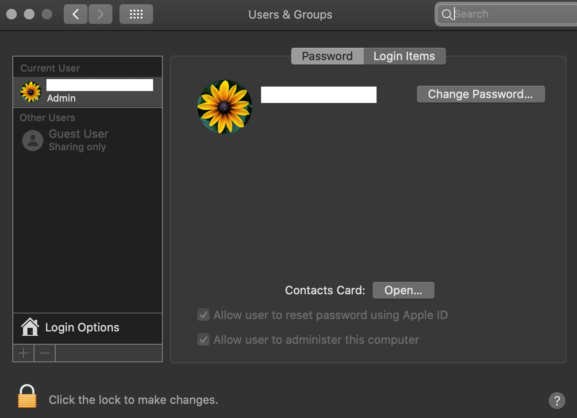Screen dimensions: 577x418
Task: Click the 'Click the lock to make changes' text
Action: pos(133,400)
